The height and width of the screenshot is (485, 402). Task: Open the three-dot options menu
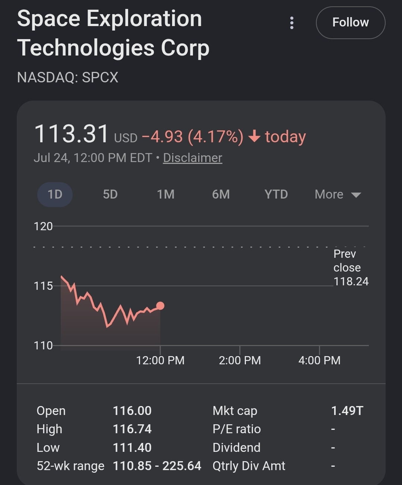coord(292,23)
